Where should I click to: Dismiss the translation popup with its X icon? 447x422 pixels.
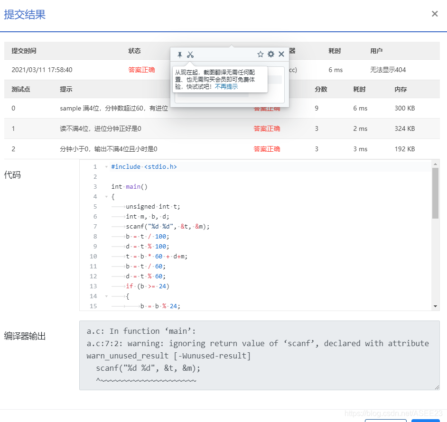[281, 54]
